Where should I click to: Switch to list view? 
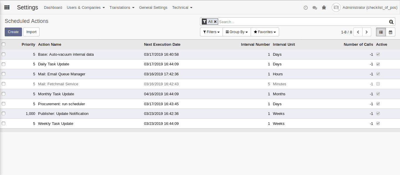coord(381,32)
